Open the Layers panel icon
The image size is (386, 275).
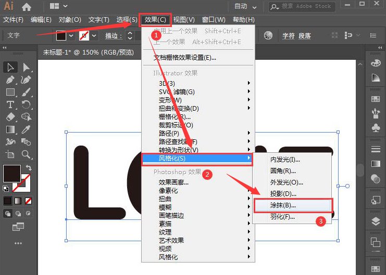coord(376,221)
